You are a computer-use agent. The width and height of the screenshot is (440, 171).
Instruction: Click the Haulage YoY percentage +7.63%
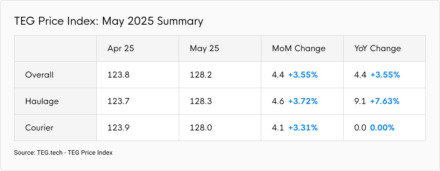click(385, 101)
